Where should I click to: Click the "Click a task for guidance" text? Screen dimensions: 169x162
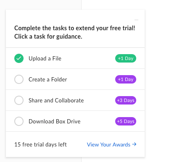pos(48,37)
